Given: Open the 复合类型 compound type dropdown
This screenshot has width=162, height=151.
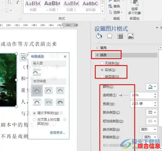Looking at the screenshot, I should [152, 112].
